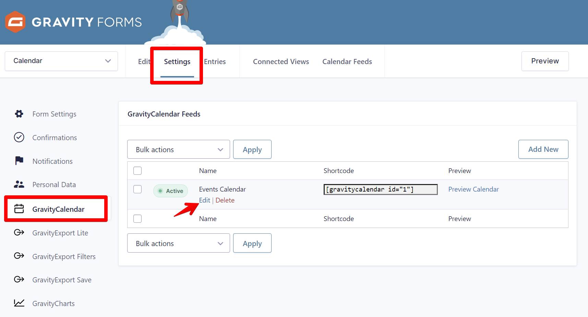The height and width of the screenshot is (317, 588).
Task: Click the Confirmations checkmark circle icon
Action: point(19,137)
